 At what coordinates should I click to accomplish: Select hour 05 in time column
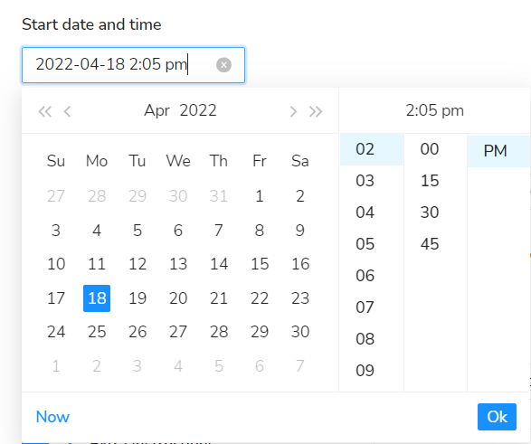pyautogui.click(x=365, y=244)
